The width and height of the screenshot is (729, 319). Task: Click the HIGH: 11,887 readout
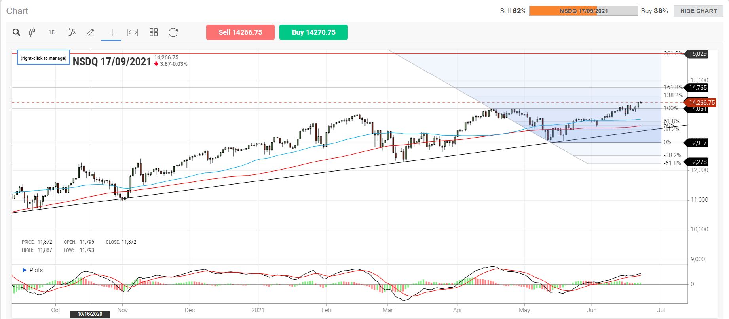(37, 250)
